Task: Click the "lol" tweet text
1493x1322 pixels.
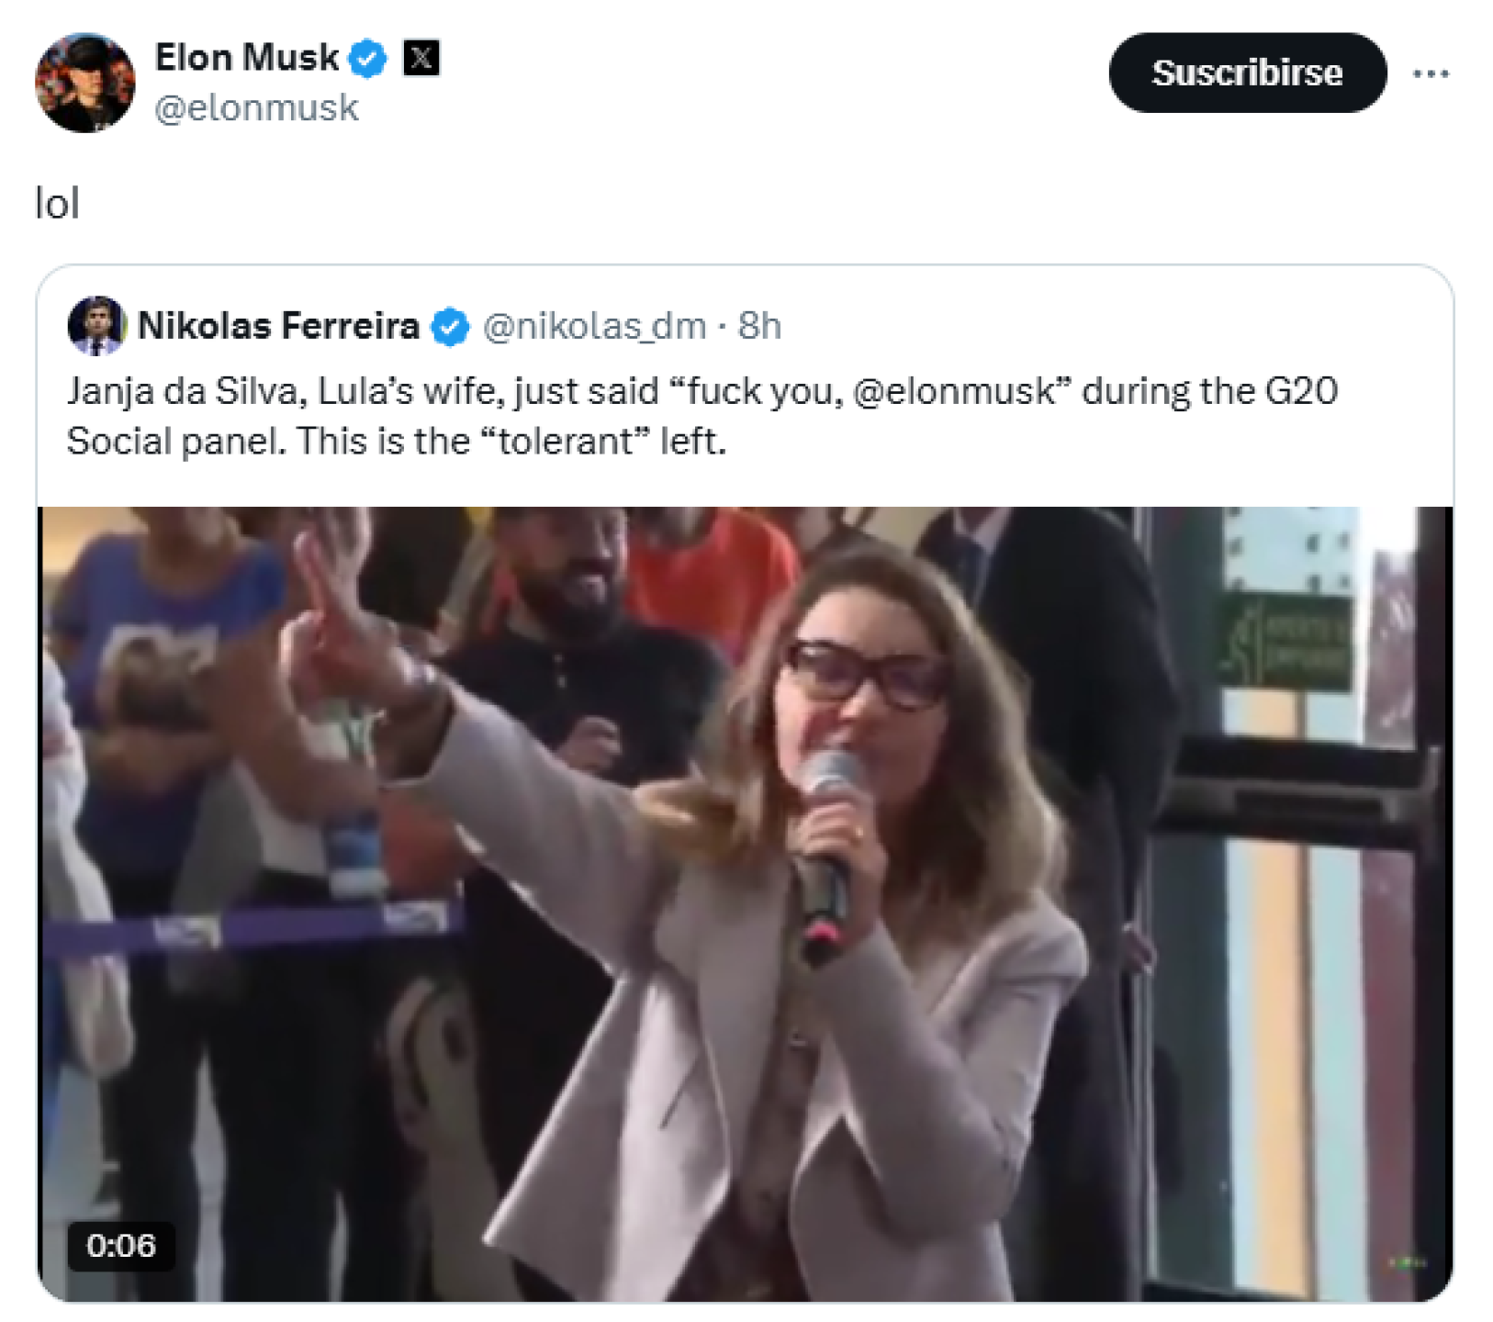Action: coord(57,203)
